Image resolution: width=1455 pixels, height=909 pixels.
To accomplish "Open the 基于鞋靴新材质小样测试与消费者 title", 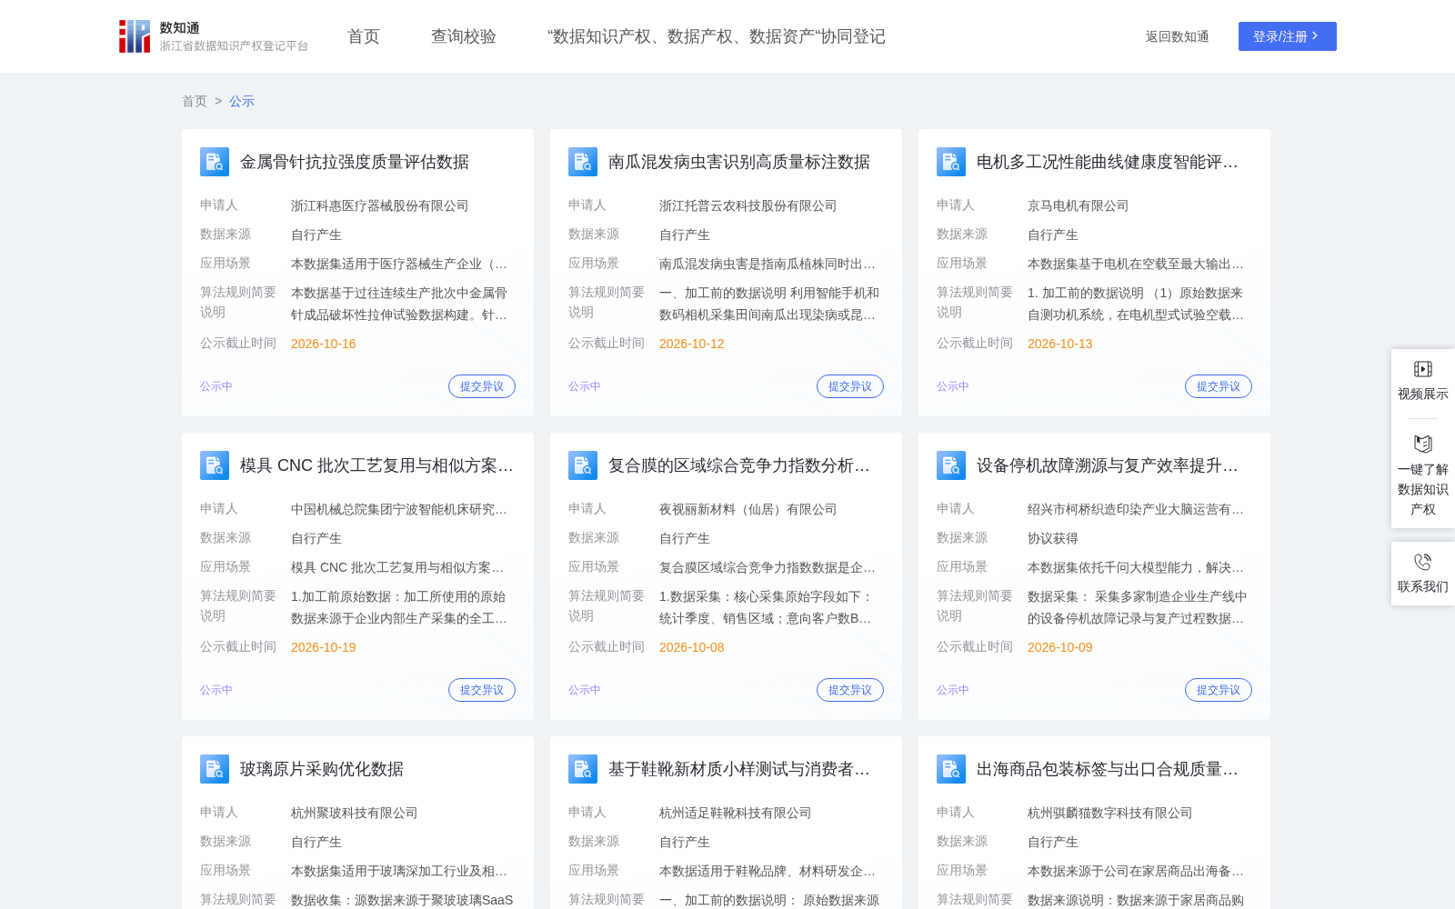I will pos(739,769).
